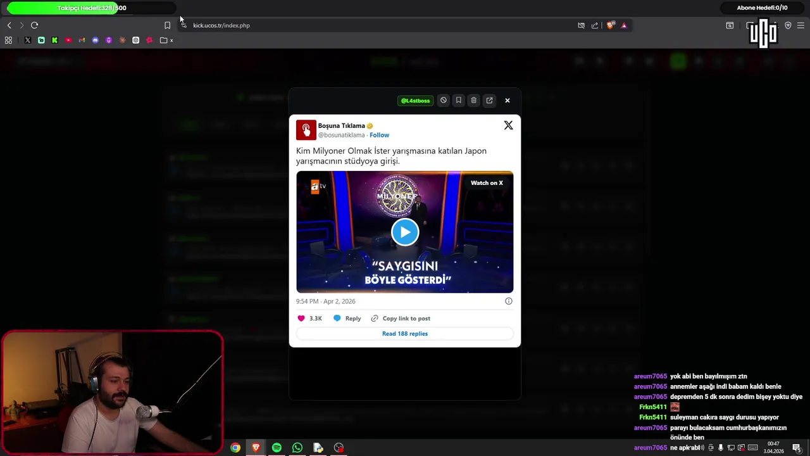This screenshot has width=810, height=456.
Task: Open the X bookmark in the bookmarks bar
Action: point(27,40)
